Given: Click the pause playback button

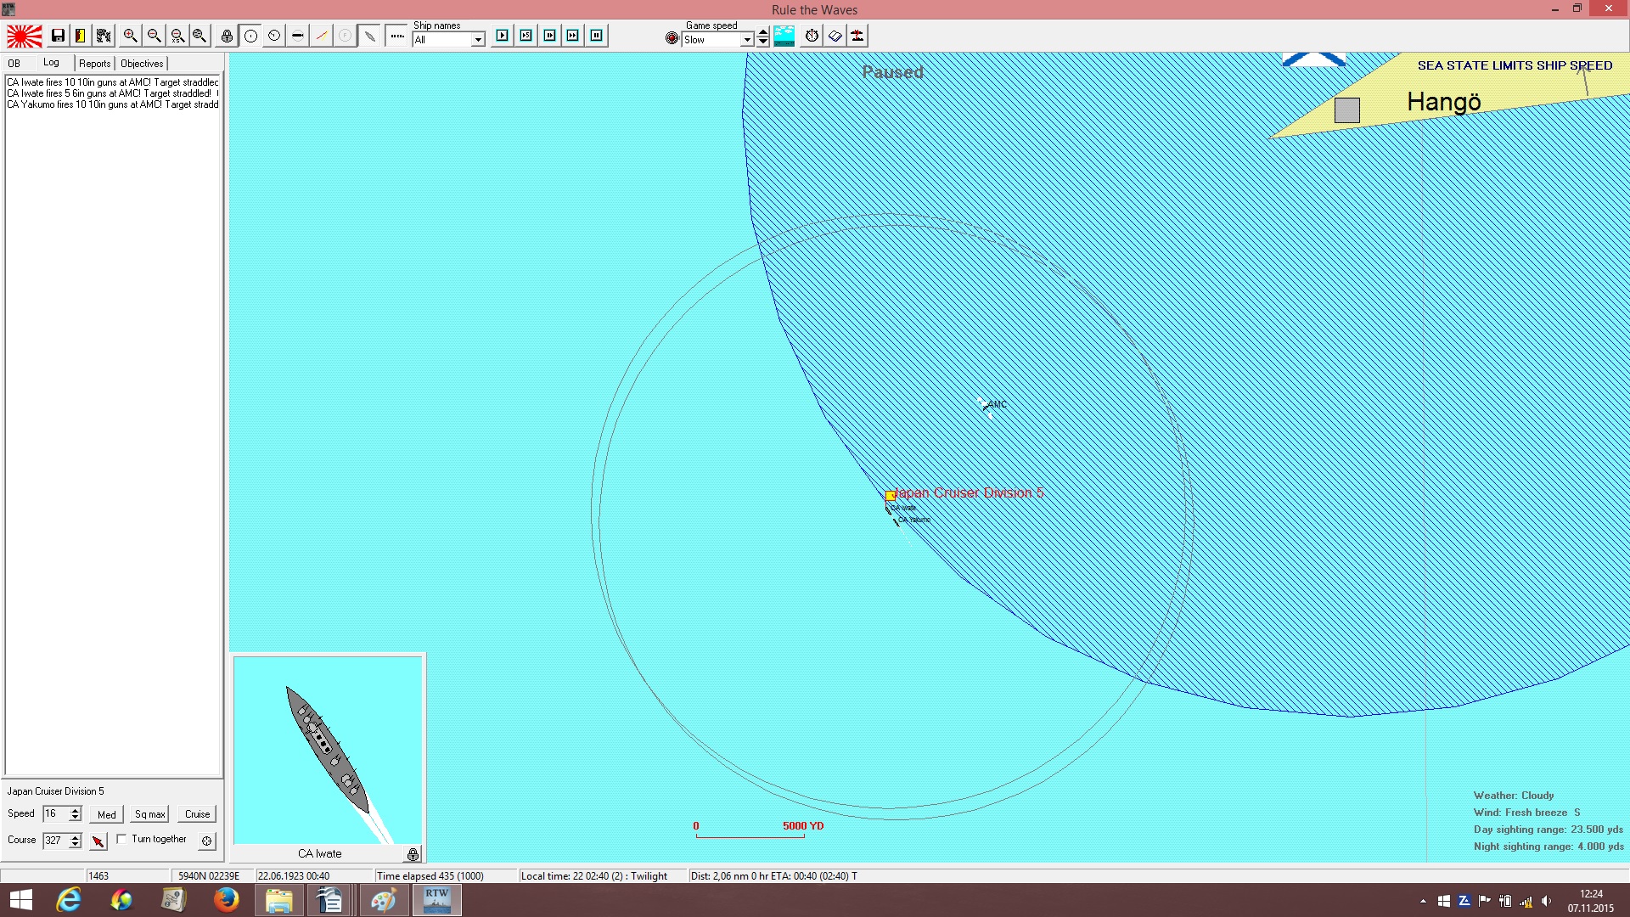Looking at the screenshot, I should [597, 36].
